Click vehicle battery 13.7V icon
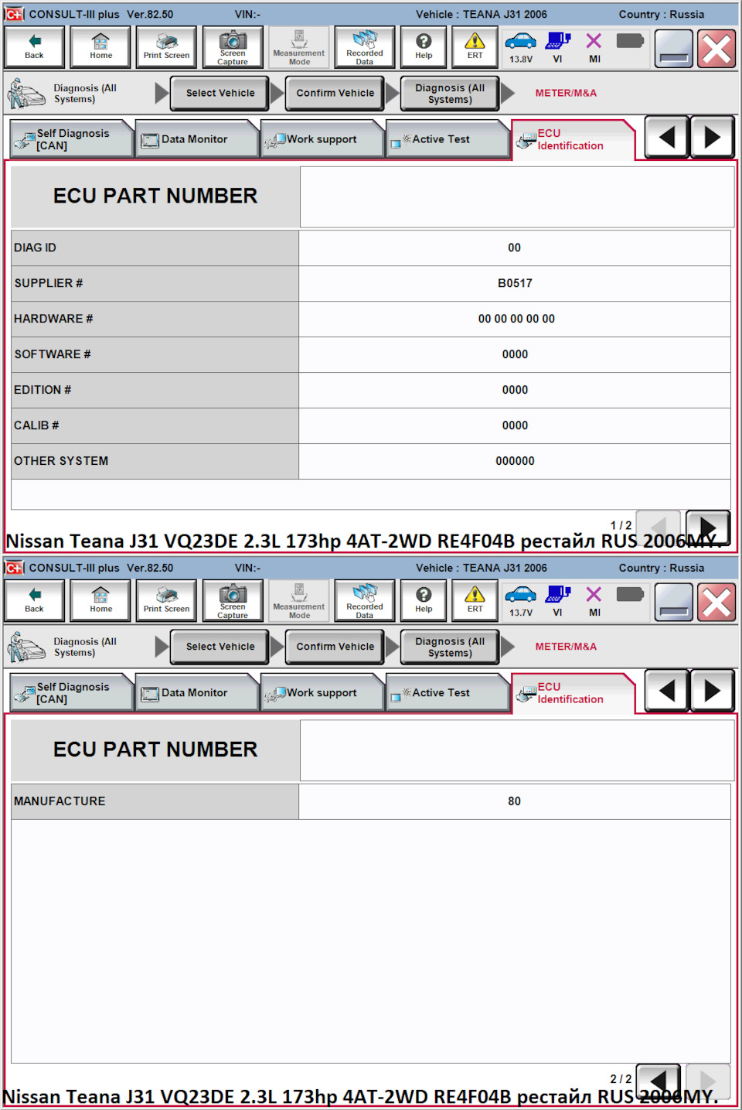The image size is (742, 1110). 520,601
